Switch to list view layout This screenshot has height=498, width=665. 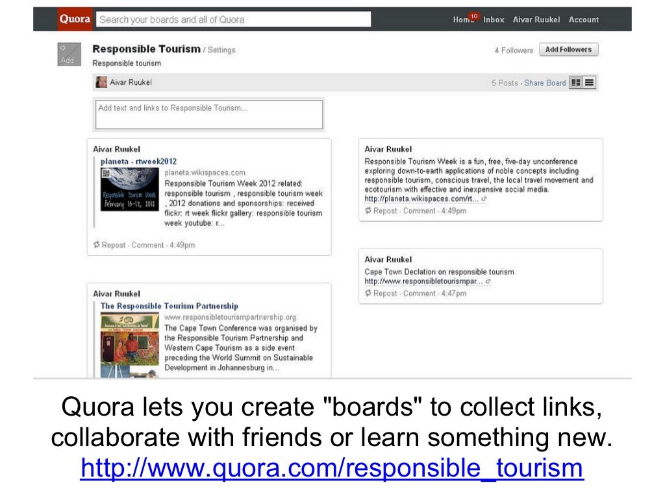pyautogui.click(x=590, y=82)
